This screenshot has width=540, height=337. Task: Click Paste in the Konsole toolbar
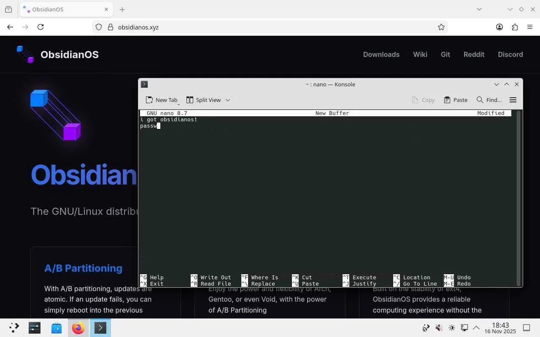456,100
